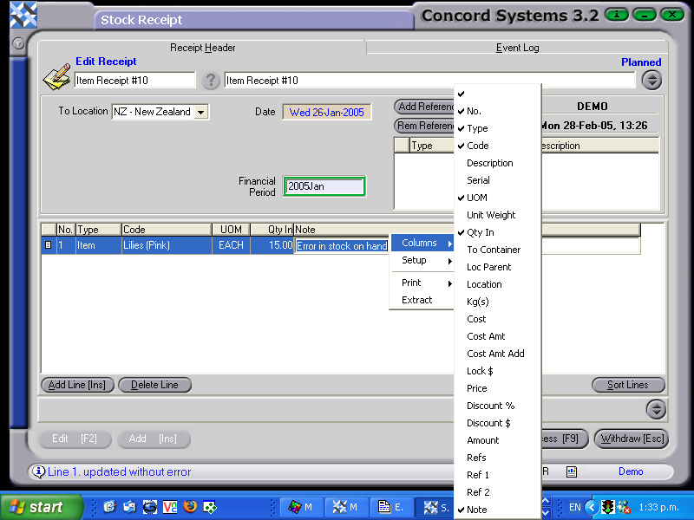Open Firefox from the taskbar quick launch
This screenshot has height=520, width=694.
point(189,507)
